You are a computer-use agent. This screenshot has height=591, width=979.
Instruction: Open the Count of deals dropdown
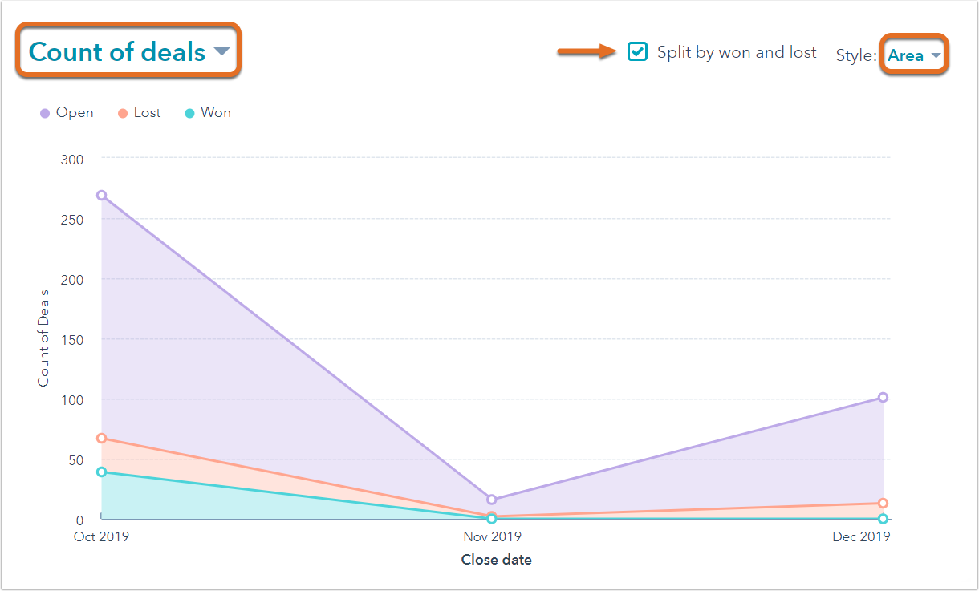(117, 52)
